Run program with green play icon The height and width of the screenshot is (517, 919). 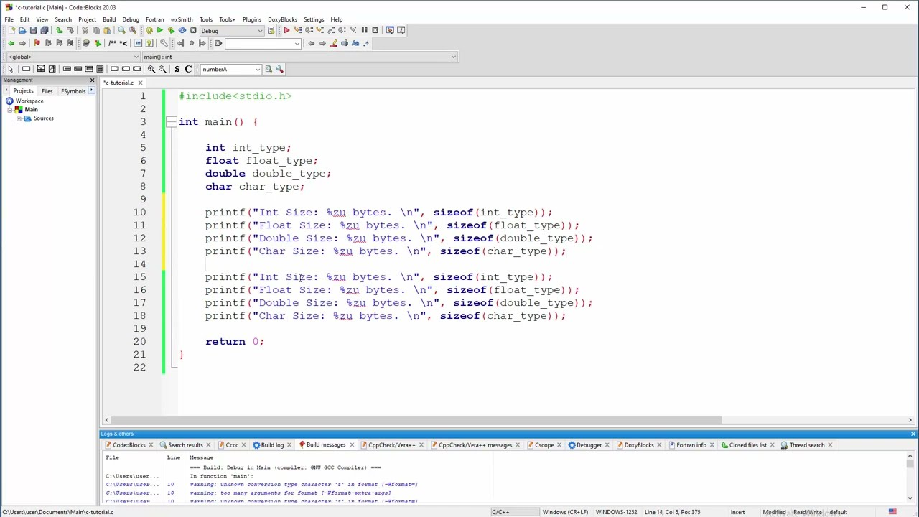point(159,30)
